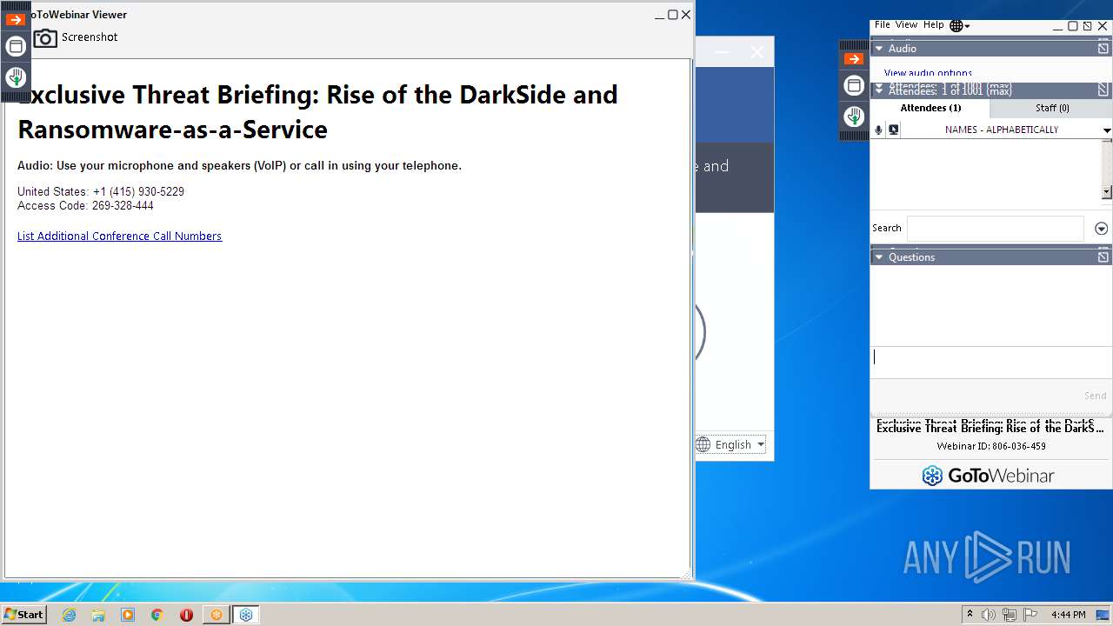This screenshot has height=626, width=1113.
Task: Switch to the blue GoToWebinar taskbar button
Action: [x=246, y=615]
